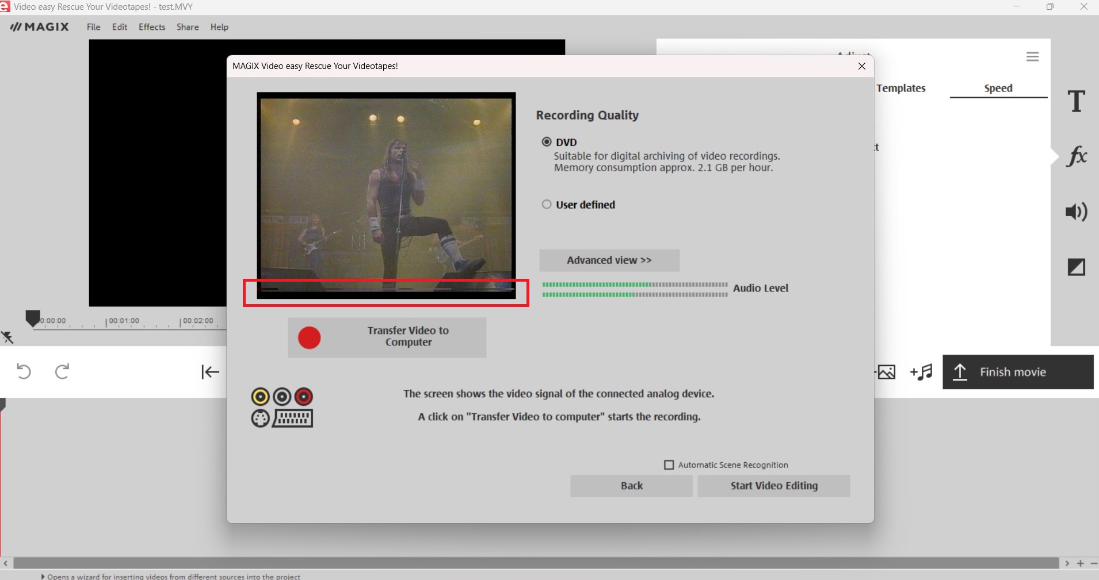Click the MAGIX logo
The image size is (1099, 580).
pyautogui.click(x=40, y=27)
